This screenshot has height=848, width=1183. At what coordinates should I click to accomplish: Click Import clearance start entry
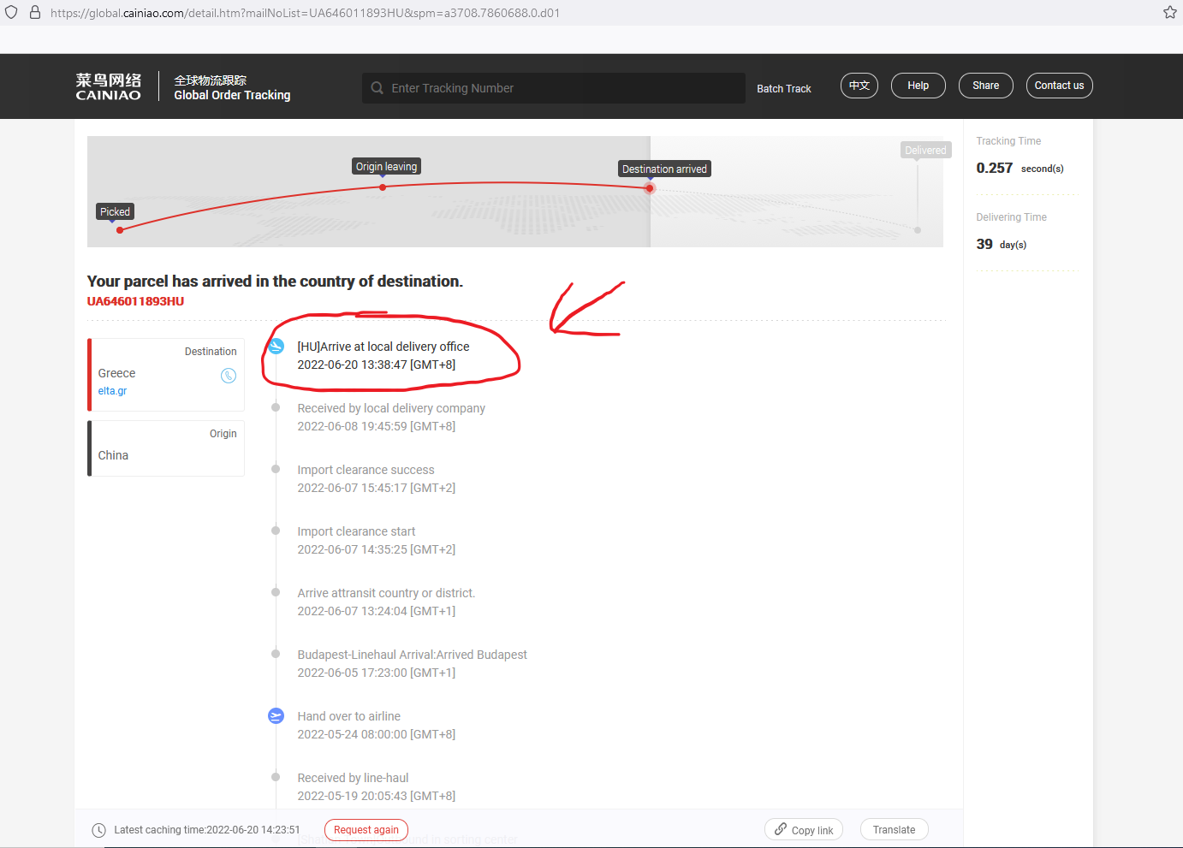click(x=377, y=540)
